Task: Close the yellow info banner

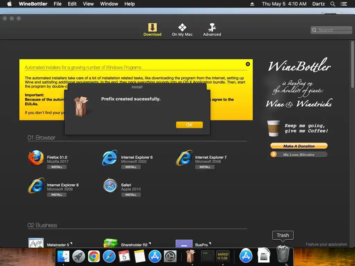Action: pyautogui.click(x=248, y=64)
